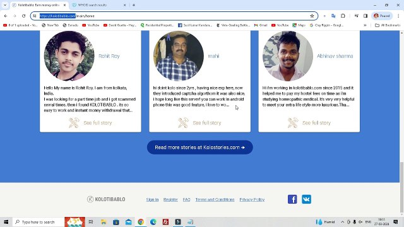Switch to the WHOIS search results tab
404x227 pixels.
(x=99, y=5)
